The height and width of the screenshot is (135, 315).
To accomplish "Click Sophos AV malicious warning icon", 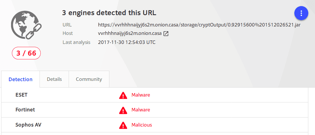I will point(123,125).
